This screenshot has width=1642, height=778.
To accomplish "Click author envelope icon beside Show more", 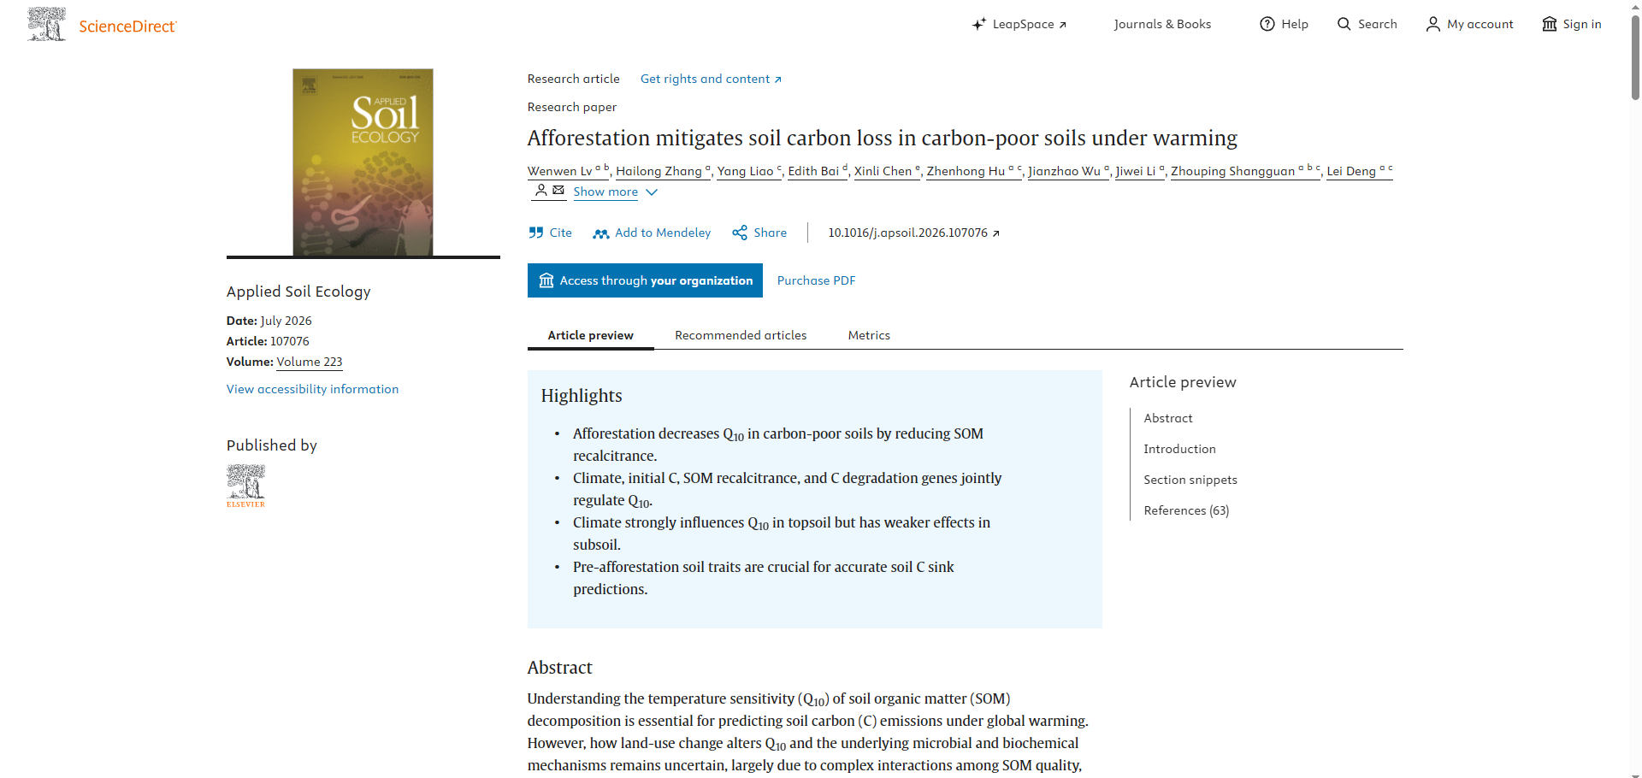I will click(558, 190).
